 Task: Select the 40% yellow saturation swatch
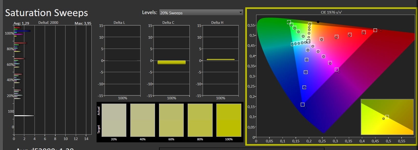click(143, 120)
